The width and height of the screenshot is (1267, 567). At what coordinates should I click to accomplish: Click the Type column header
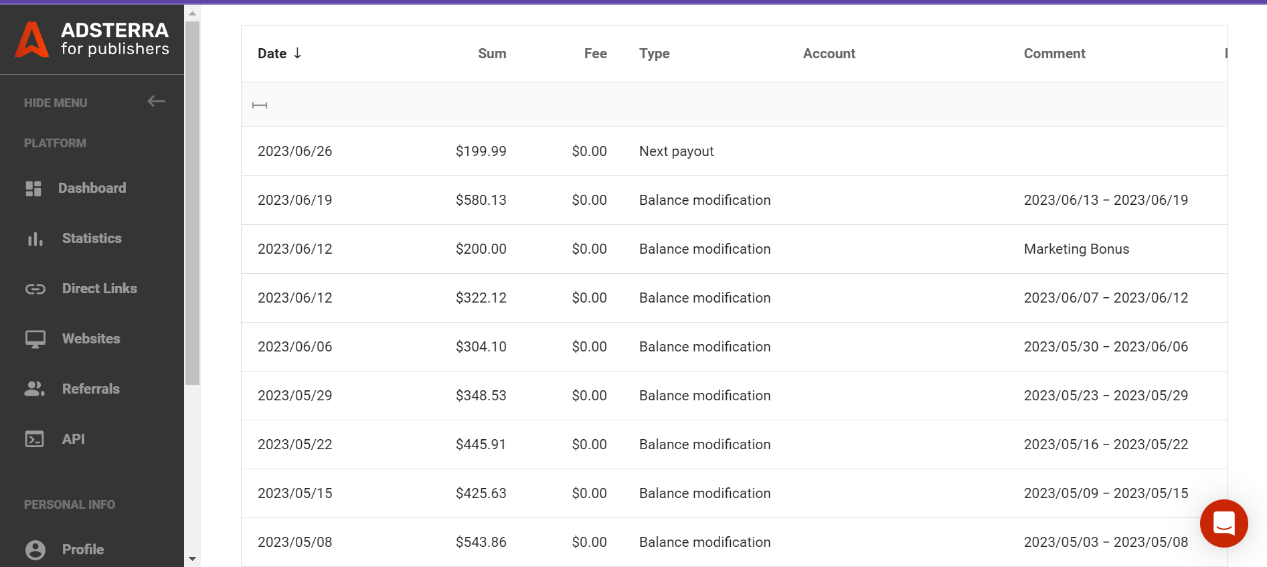click(x=654, y=54)
